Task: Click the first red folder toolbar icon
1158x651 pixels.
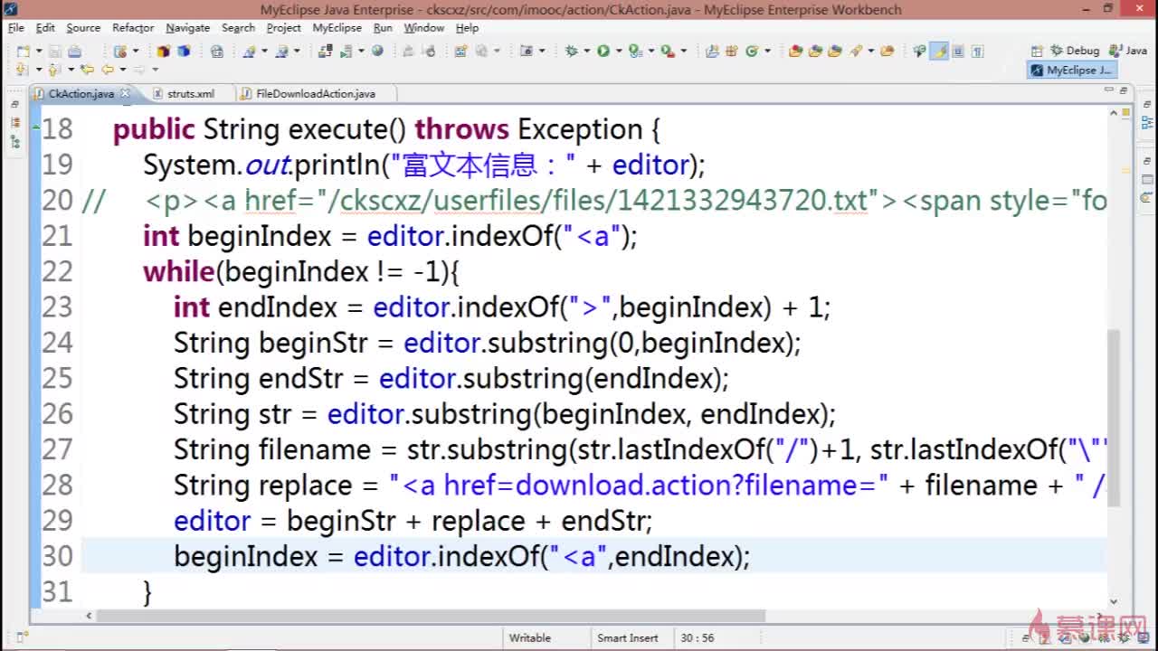Action: coord(795,51)
